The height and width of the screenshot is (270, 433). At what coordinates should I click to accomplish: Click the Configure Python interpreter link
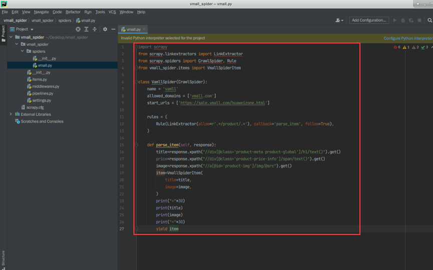(x=407, y=38)
